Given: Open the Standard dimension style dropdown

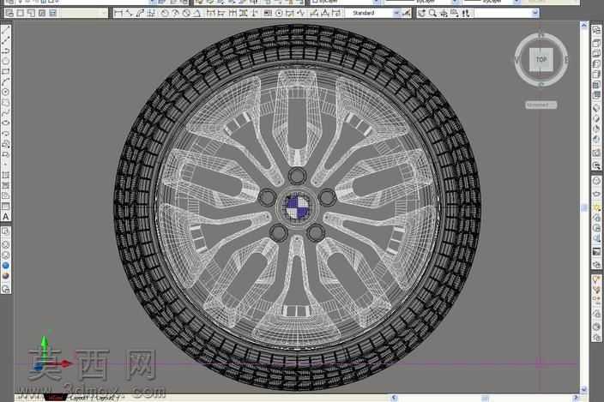Looking at the screenshot, I should [x=396, y=13].
